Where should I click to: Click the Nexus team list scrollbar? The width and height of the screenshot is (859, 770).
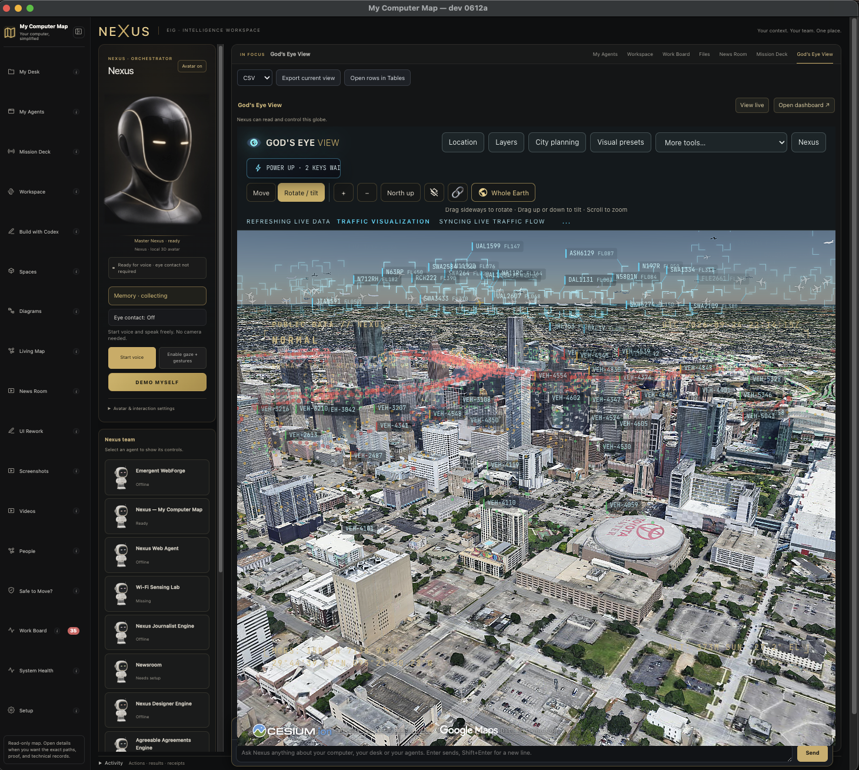click(x=221, y=309)
